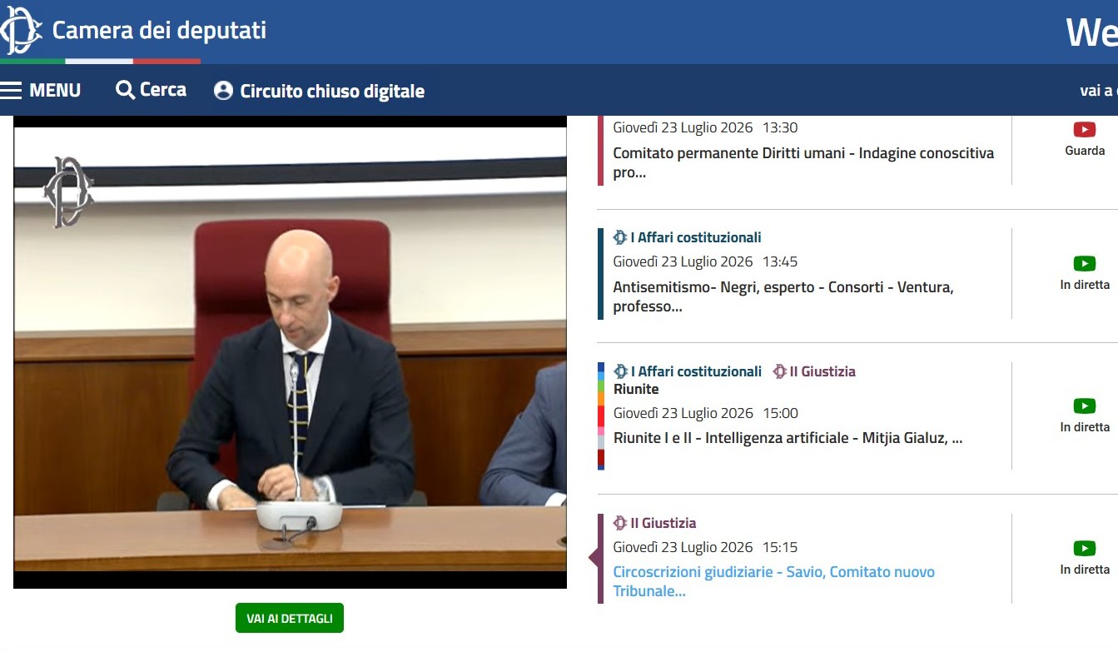
Task: Open Circuito chiuso digitale link
Action: tap(332, 91)
